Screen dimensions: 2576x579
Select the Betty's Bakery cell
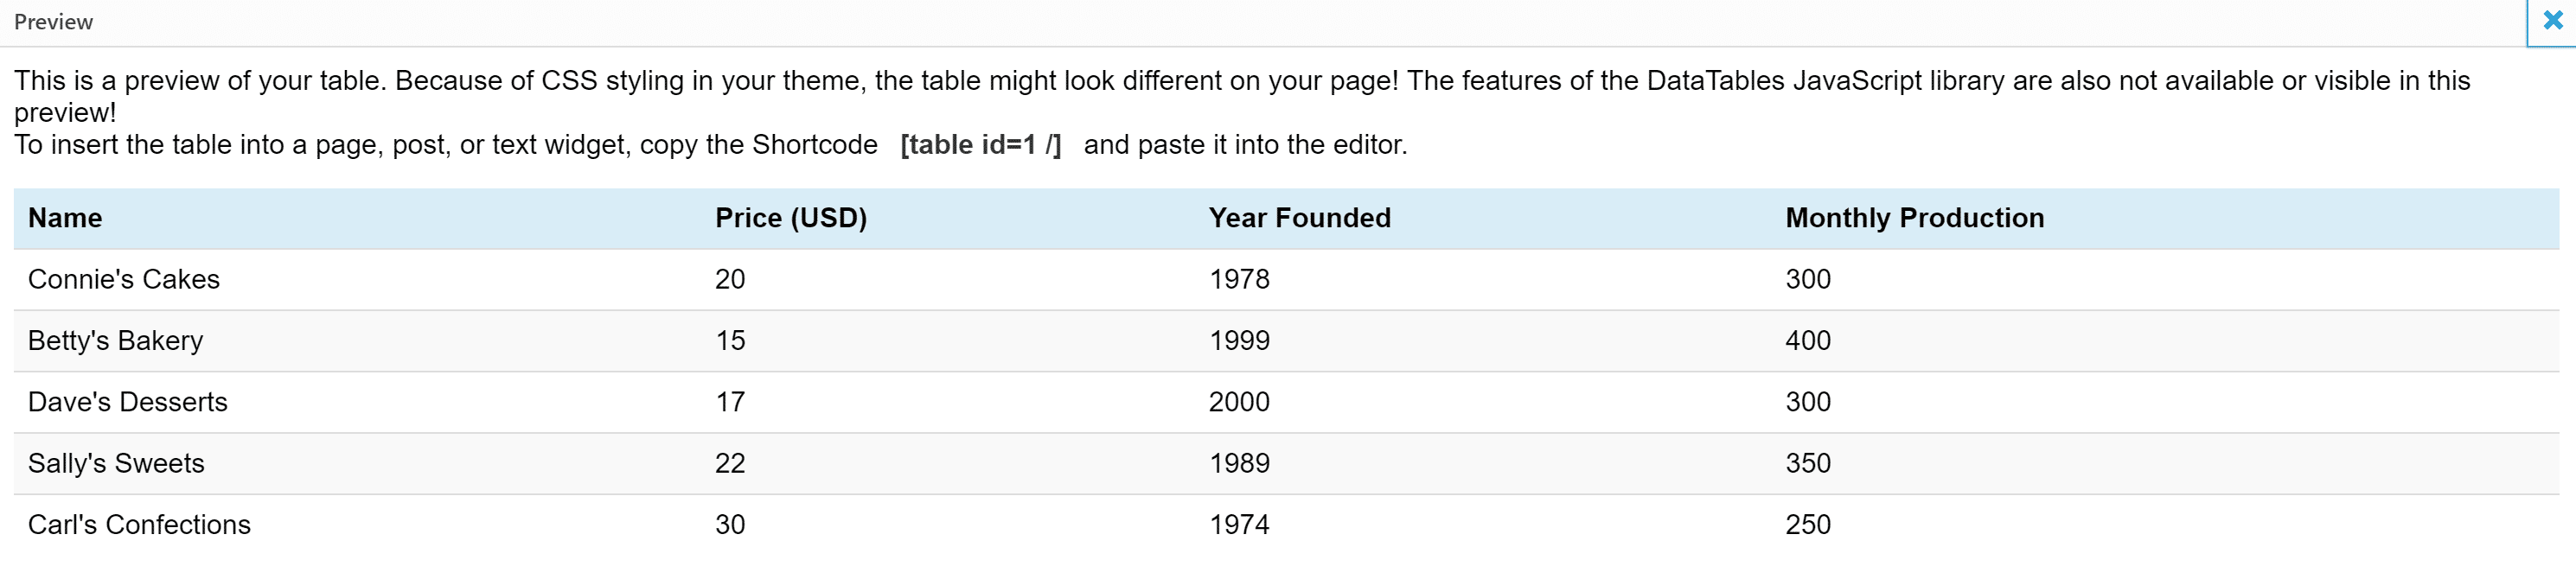pos(115,341)
